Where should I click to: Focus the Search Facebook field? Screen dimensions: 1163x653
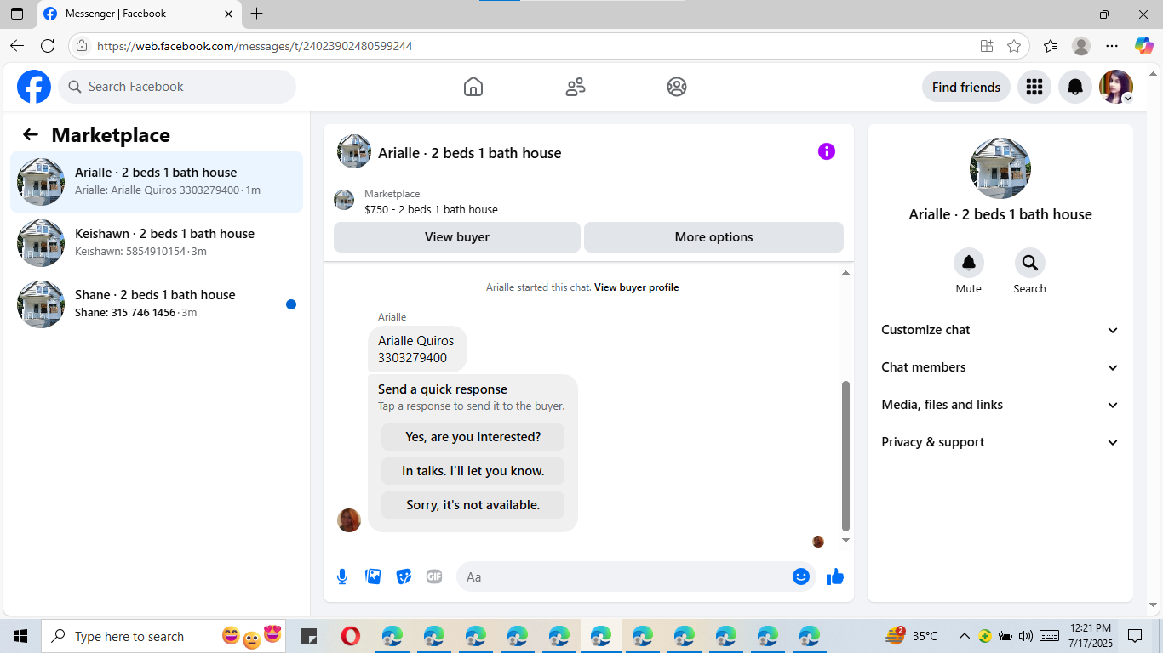pyautogui.click(x=177, y=87)
